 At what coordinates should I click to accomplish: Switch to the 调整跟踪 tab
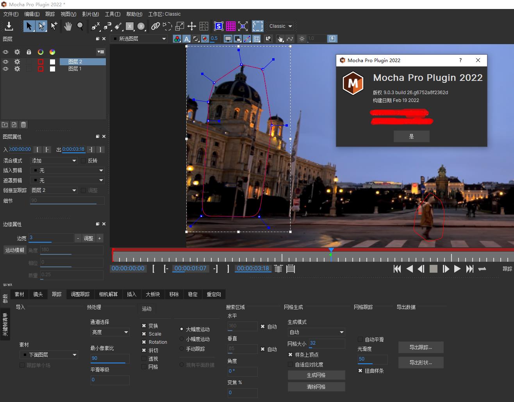pos(80,294)
